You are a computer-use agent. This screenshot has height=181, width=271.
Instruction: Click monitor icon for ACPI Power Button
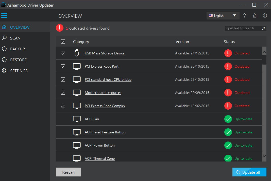point(77,145)
